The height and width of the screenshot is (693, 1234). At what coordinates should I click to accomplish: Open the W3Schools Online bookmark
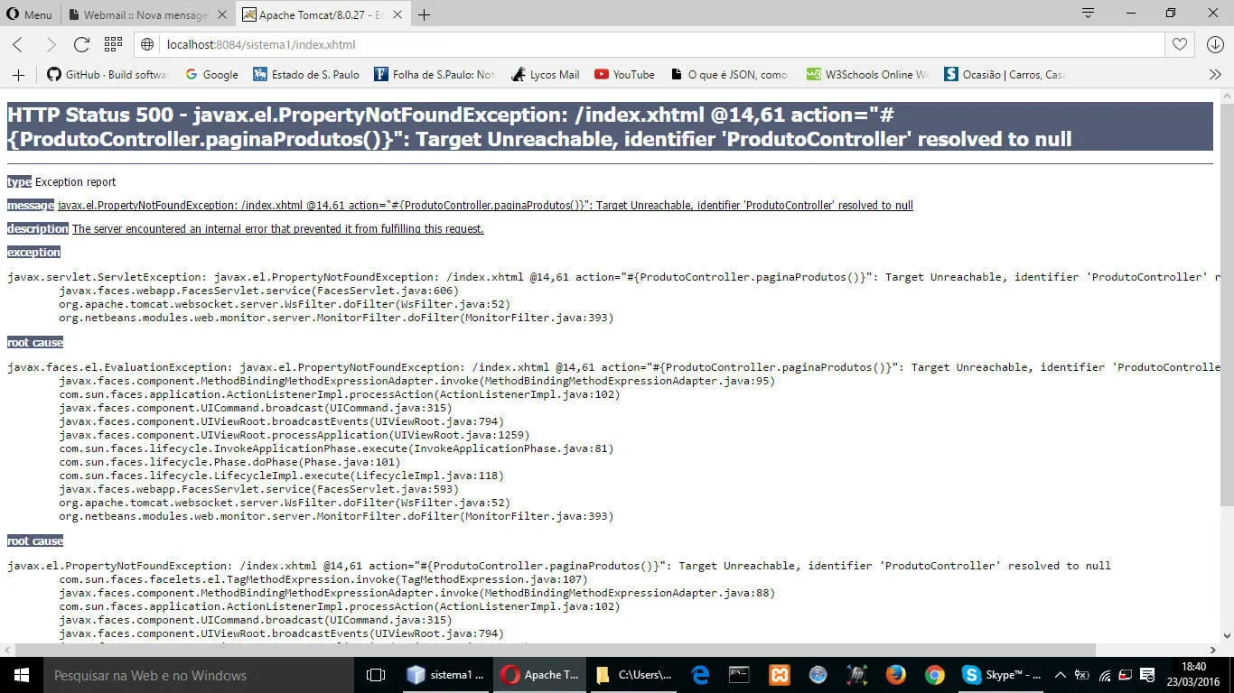[x=866, y=75]
